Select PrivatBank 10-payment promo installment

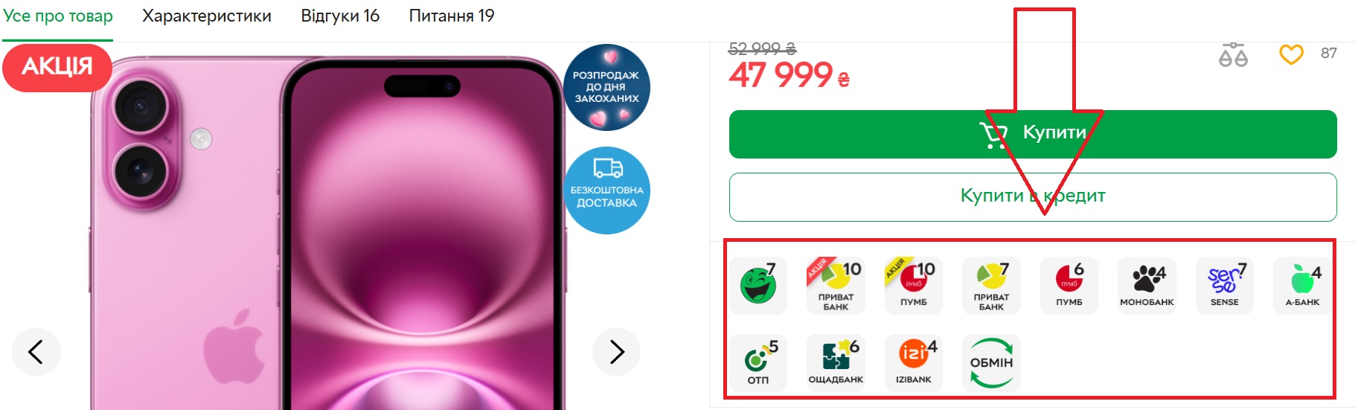point(836,286)
